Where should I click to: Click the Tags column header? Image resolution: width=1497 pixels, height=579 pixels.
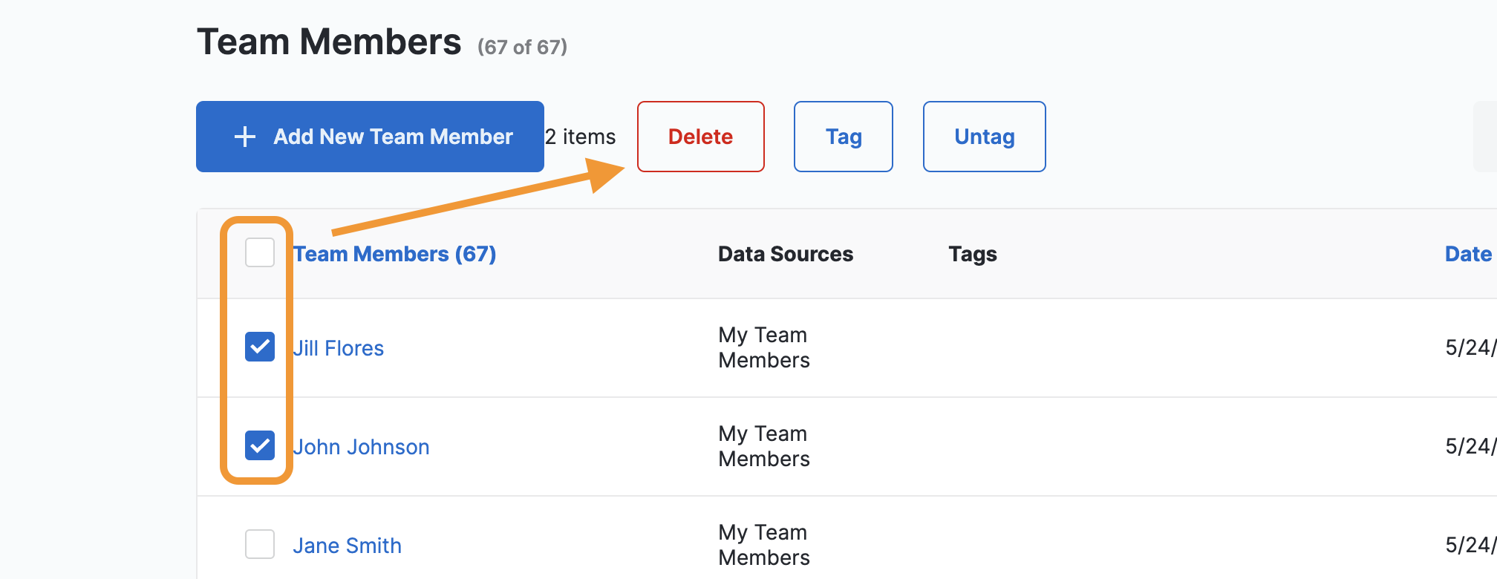point(972,254)
